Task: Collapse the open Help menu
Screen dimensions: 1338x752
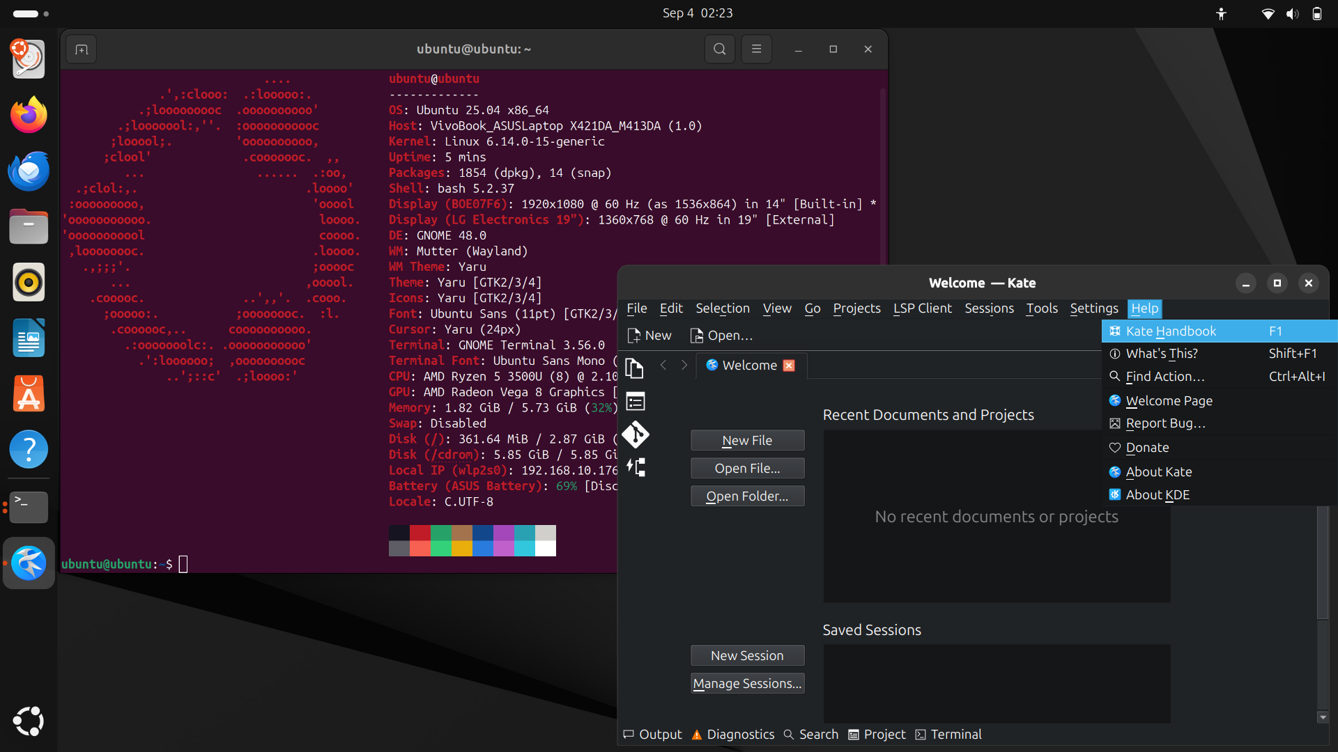Action: pyautogui.click(x=1144, y=308)
